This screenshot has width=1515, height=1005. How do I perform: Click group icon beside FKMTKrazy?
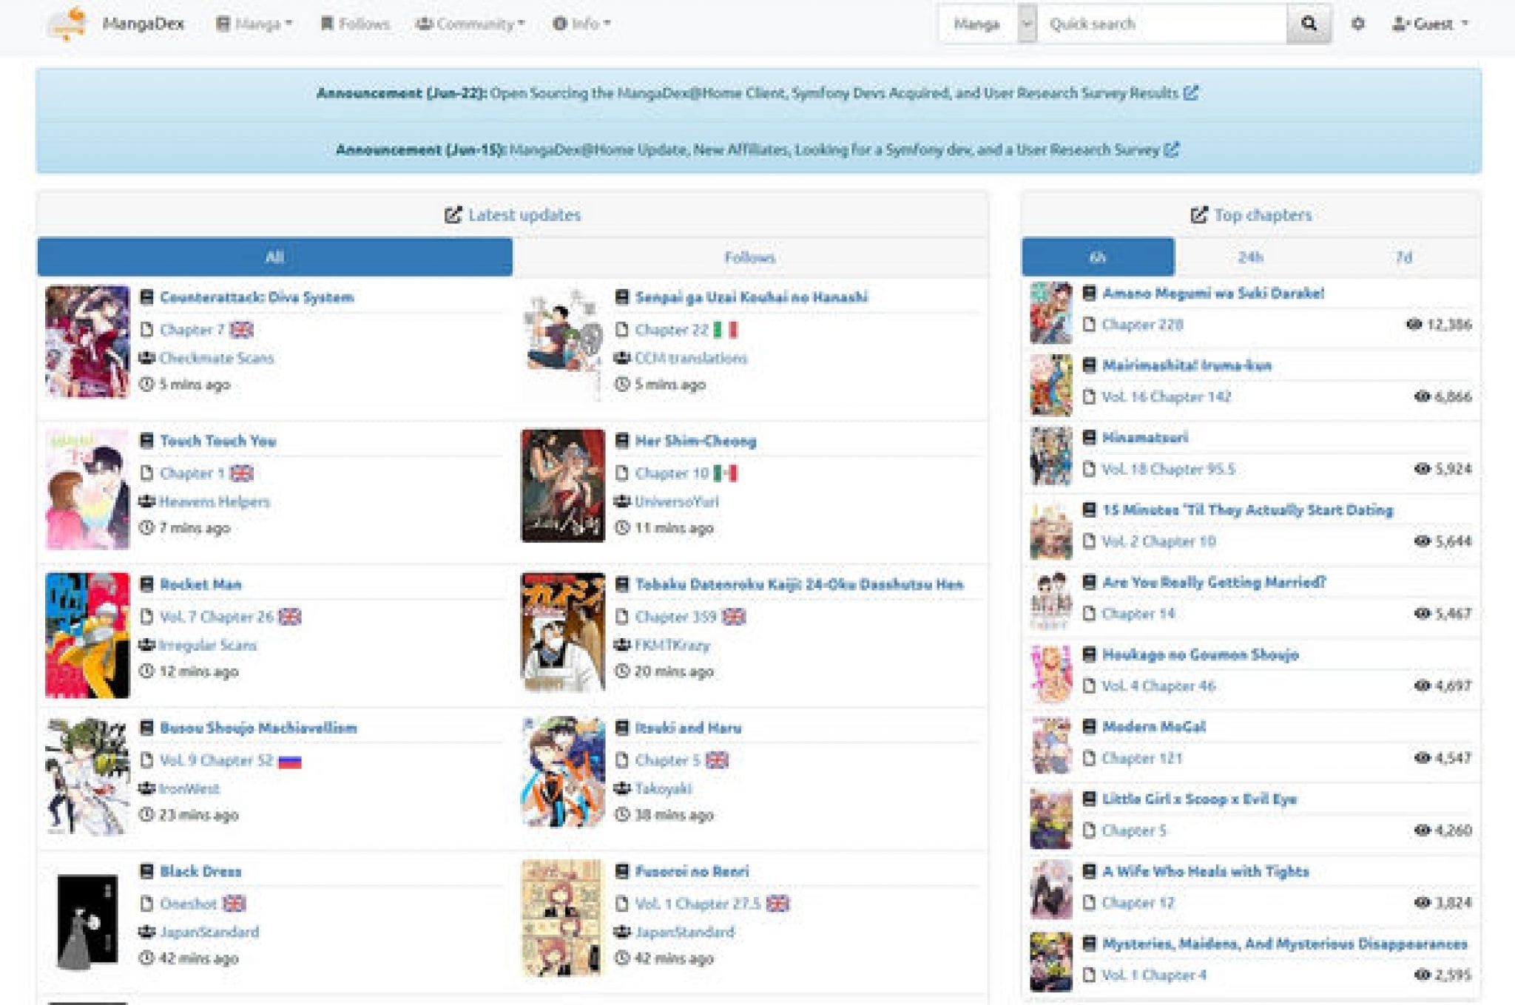(622, 645)
